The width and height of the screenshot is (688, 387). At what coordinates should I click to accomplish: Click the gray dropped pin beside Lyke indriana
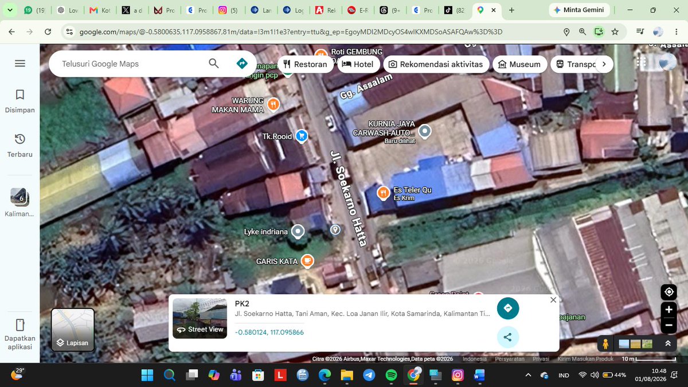click(335, 230)
